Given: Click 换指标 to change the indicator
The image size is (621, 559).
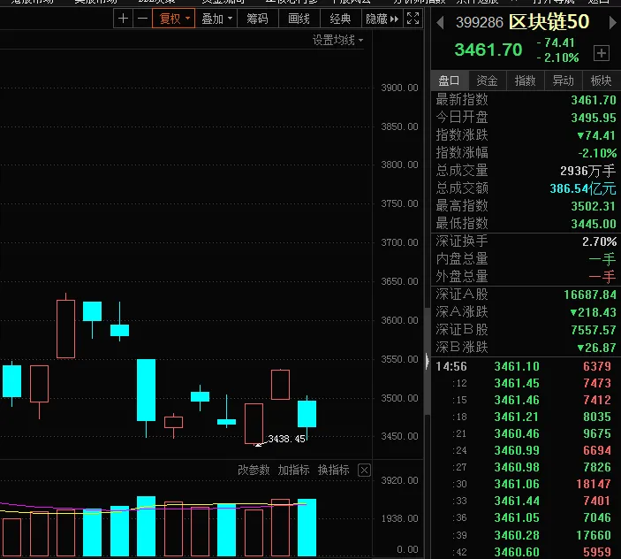Looking at the screenshot, I should tap(334, 471).
